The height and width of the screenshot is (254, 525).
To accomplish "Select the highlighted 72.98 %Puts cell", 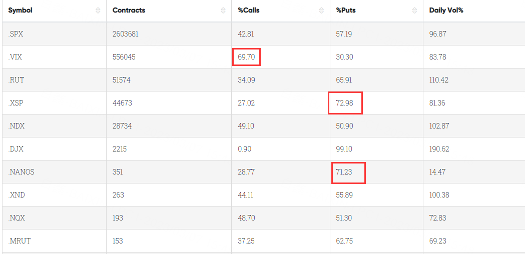I will click(x=345, y=103).
